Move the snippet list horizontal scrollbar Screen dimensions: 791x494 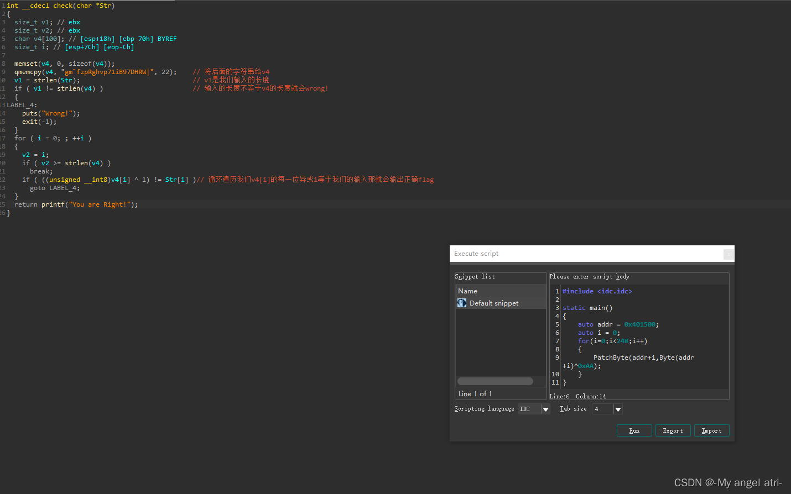point(495,381)
